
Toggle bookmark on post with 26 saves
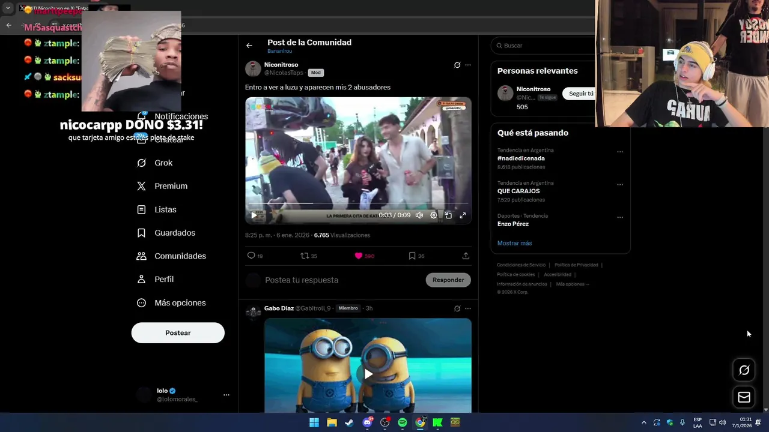pyautogui.click(x=412, y=256)
